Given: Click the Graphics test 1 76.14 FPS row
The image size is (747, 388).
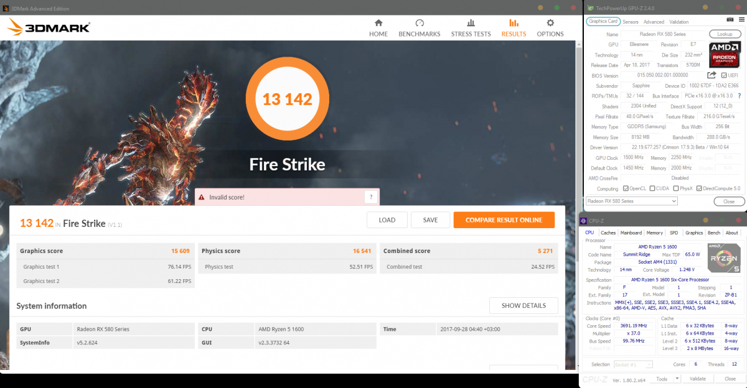Looking at the screenshot, I should [105, 267].
